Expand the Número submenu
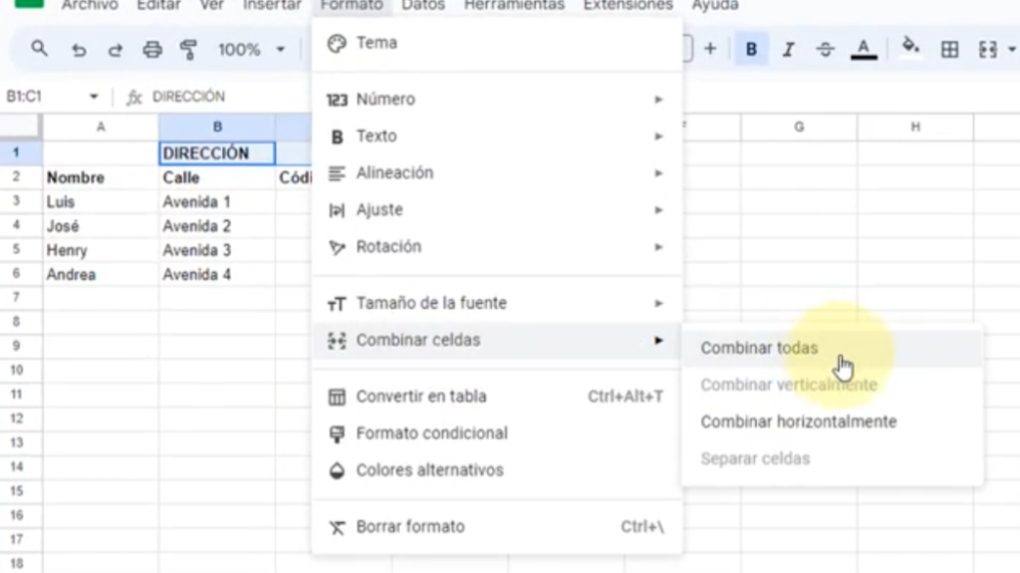This screenshot has width=1020, height=573. (496, 100)
